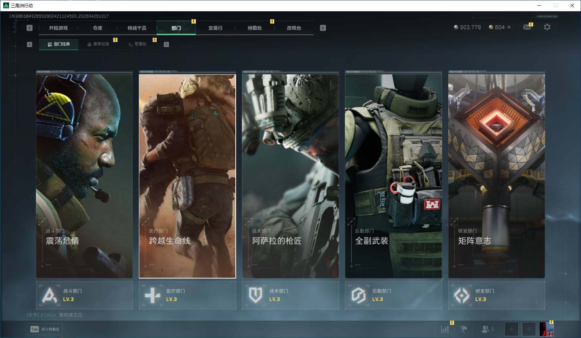Open the 跨越生命线 medical mission card

click(187, 176)
